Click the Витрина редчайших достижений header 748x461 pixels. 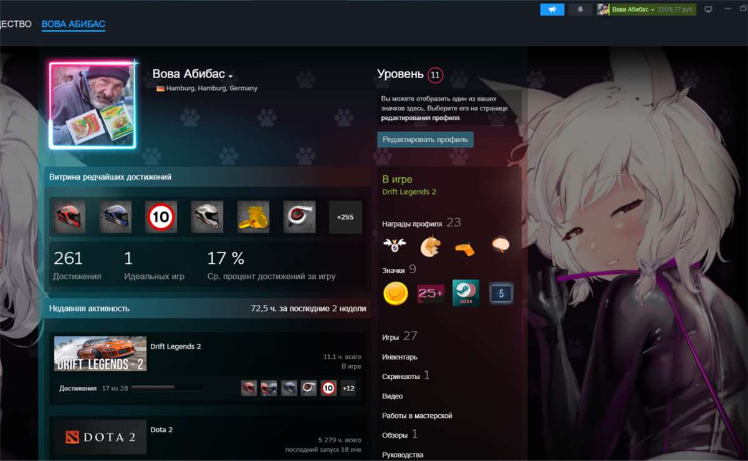[110, 177]
